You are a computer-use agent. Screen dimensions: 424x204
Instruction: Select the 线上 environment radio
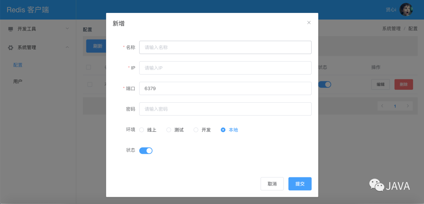click(141, 130)
